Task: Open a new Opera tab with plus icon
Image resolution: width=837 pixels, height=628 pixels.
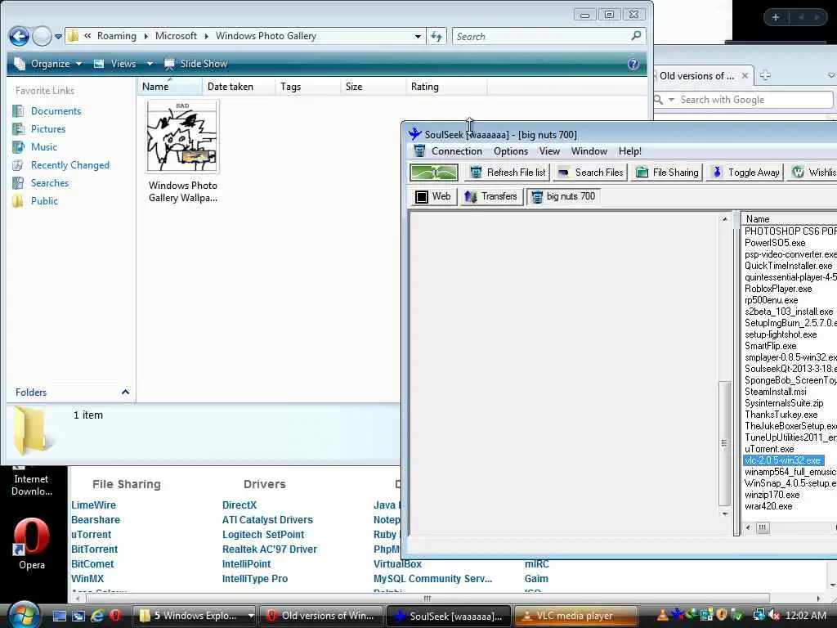Action: pyautogui.click(x=765, y=75)
